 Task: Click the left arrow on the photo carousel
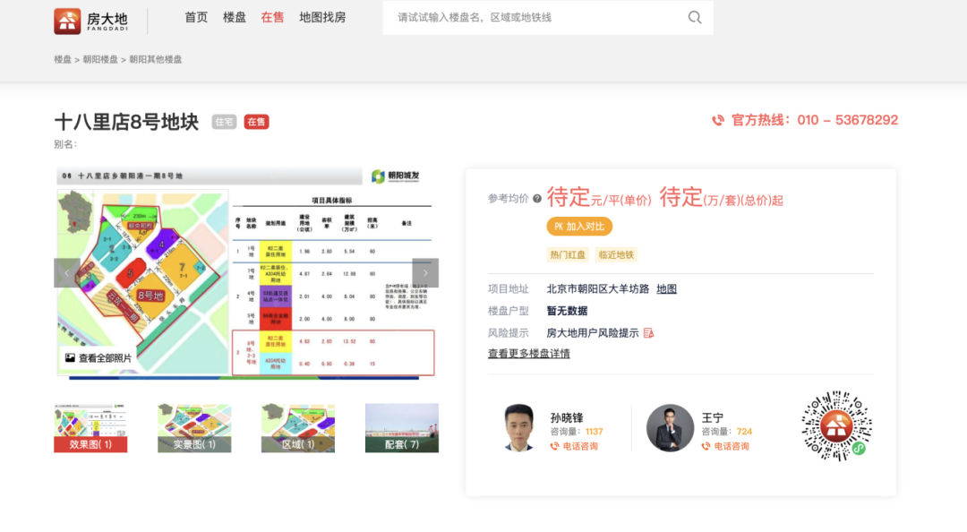tap(68, 272)
